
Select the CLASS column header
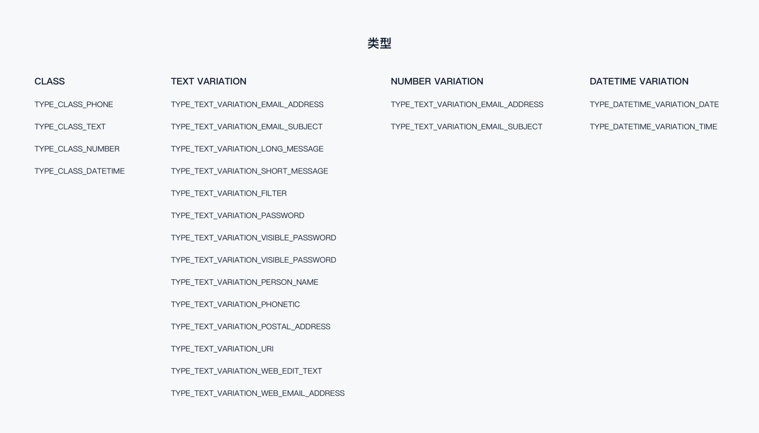[x=50, y=81]
